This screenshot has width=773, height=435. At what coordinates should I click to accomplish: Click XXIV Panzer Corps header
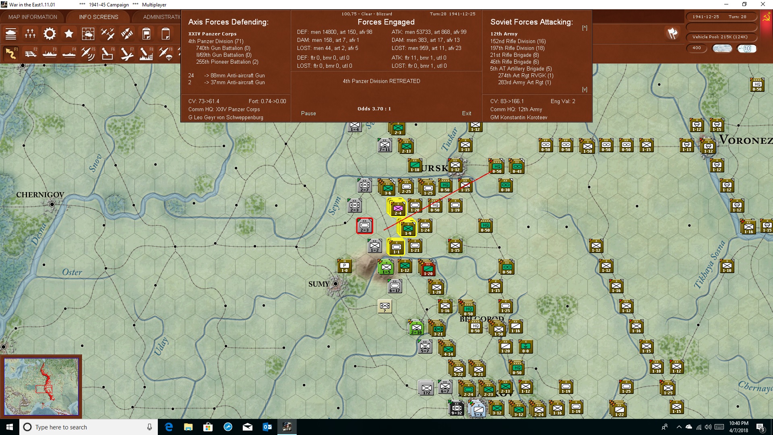click(212, 34)
